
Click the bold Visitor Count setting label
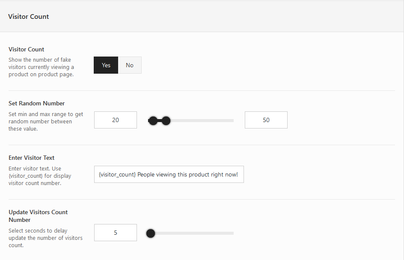pyautogui.click(x=27, y=49)
